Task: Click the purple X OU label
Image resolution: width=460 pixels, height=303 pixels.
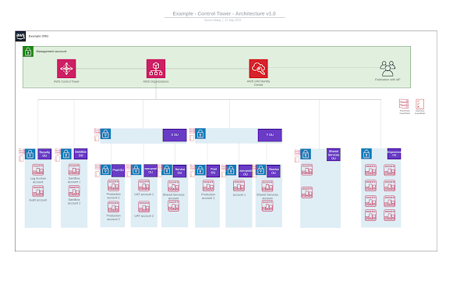Action: click(175, 135)
